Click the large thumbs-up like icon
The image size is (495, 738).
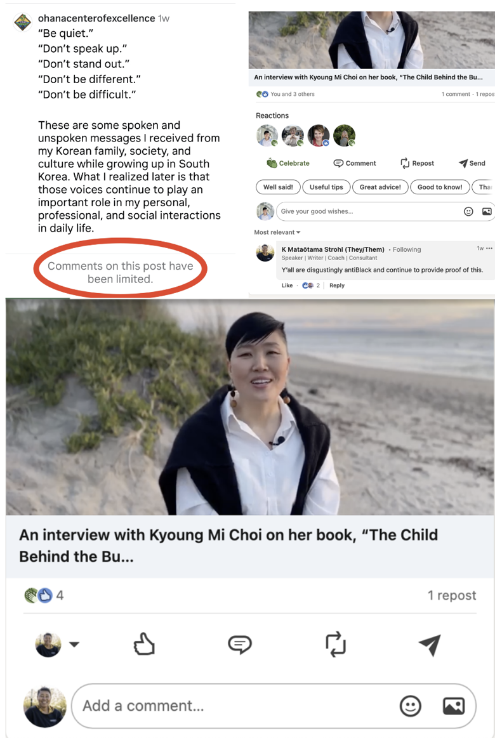pos(144,644)
